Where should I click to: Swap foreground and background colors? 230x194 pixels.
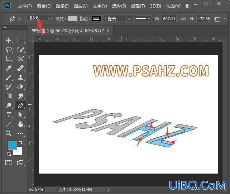[x=21, y=142]
